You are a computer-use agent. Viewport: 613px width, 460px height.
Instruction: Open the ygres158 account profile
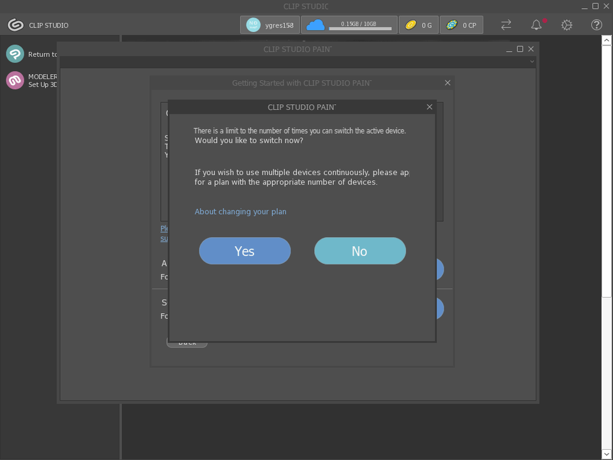pyautogui.click(x=269, y=25)
